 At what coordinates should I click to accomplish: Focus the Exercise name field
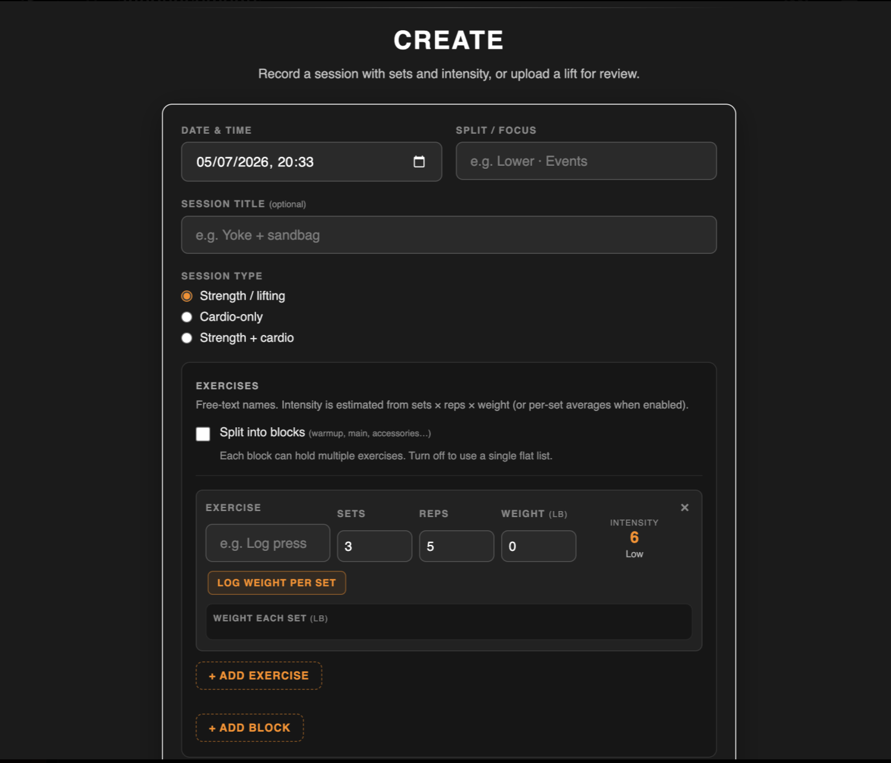[x=268, y=543]
